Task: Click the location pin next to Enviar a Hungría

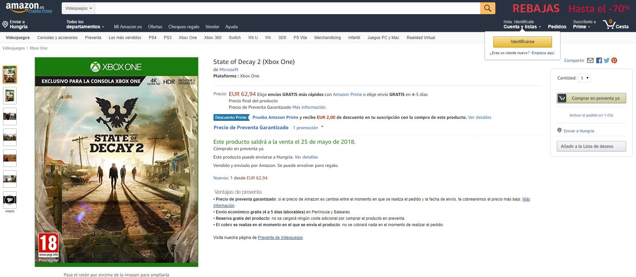Action: coord(5,25)
